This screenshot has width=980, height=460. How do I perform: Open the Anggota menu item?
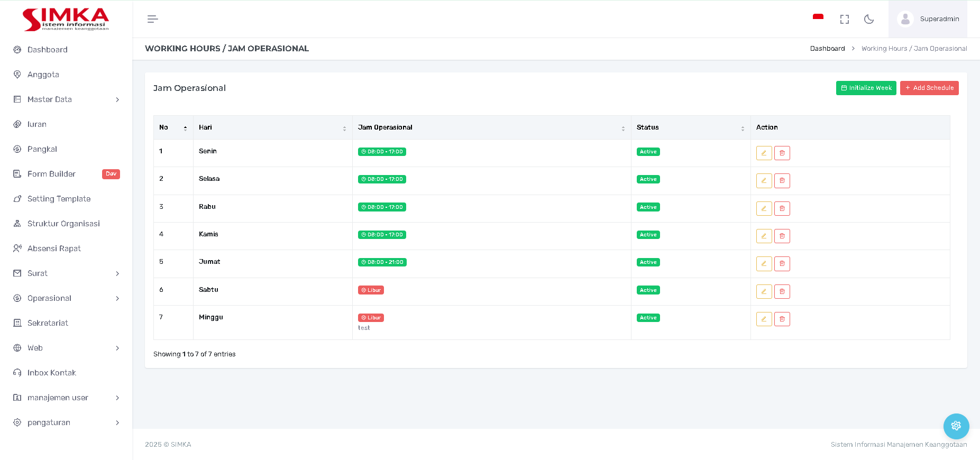point(43,75)
